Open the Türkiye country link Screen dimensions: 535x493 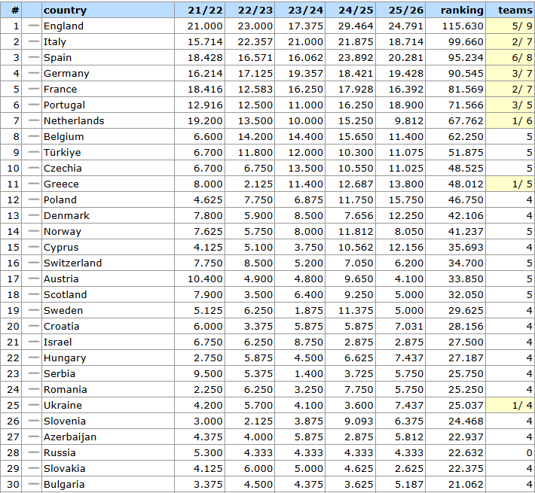(62, 153)
